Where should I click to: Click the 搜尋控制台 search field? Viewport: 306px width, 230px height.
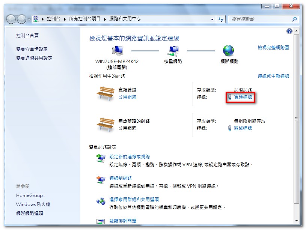pos(259,19)
